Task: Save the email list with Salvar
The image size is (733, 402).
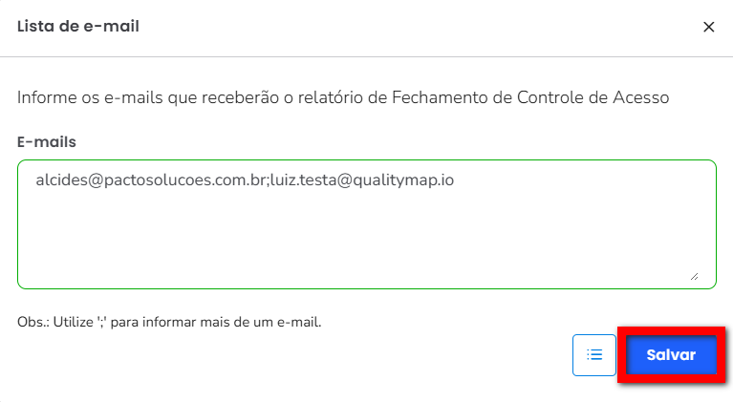Action: coord(671,355)
